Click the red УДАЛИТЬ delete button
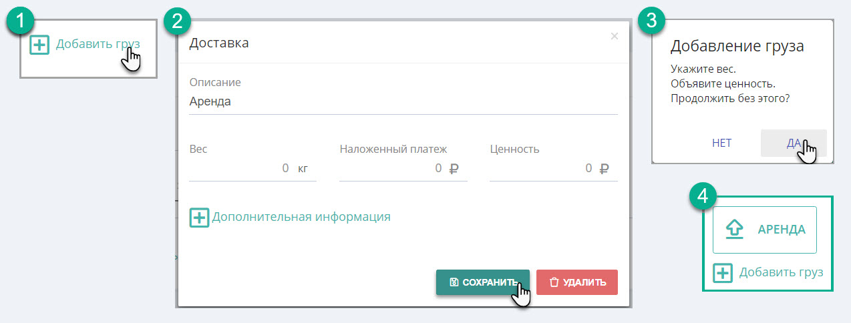Image resolution: width=851 pixels, height=323 pixels. (577, 282)
